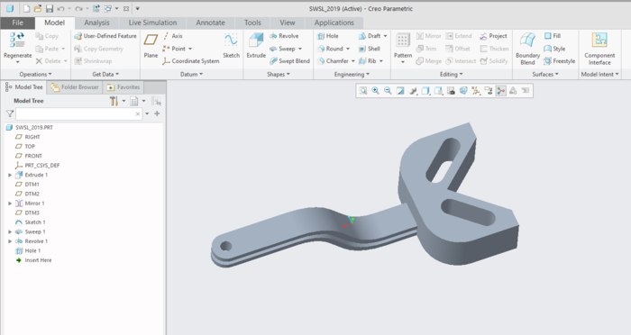This screenshot has width=631, height=335.
Task: Select the Hole engineering tool
Action: click(328, 36)
